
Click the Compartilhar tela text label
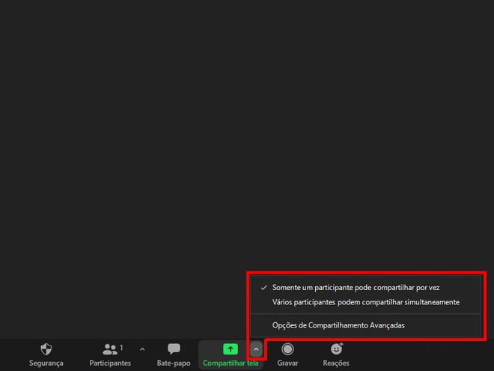pyautogui.click(x=231, y=363)
